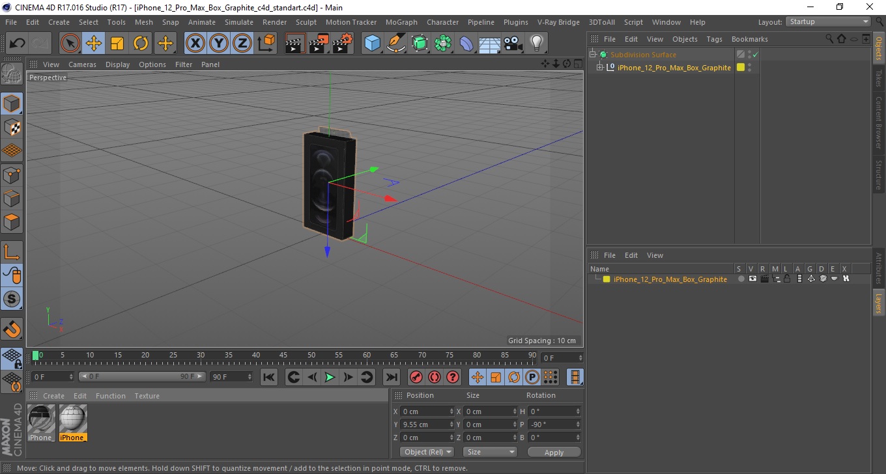
Task: Add a Cube primitive object
Action: pyautogui.click(x=372, y=44)
